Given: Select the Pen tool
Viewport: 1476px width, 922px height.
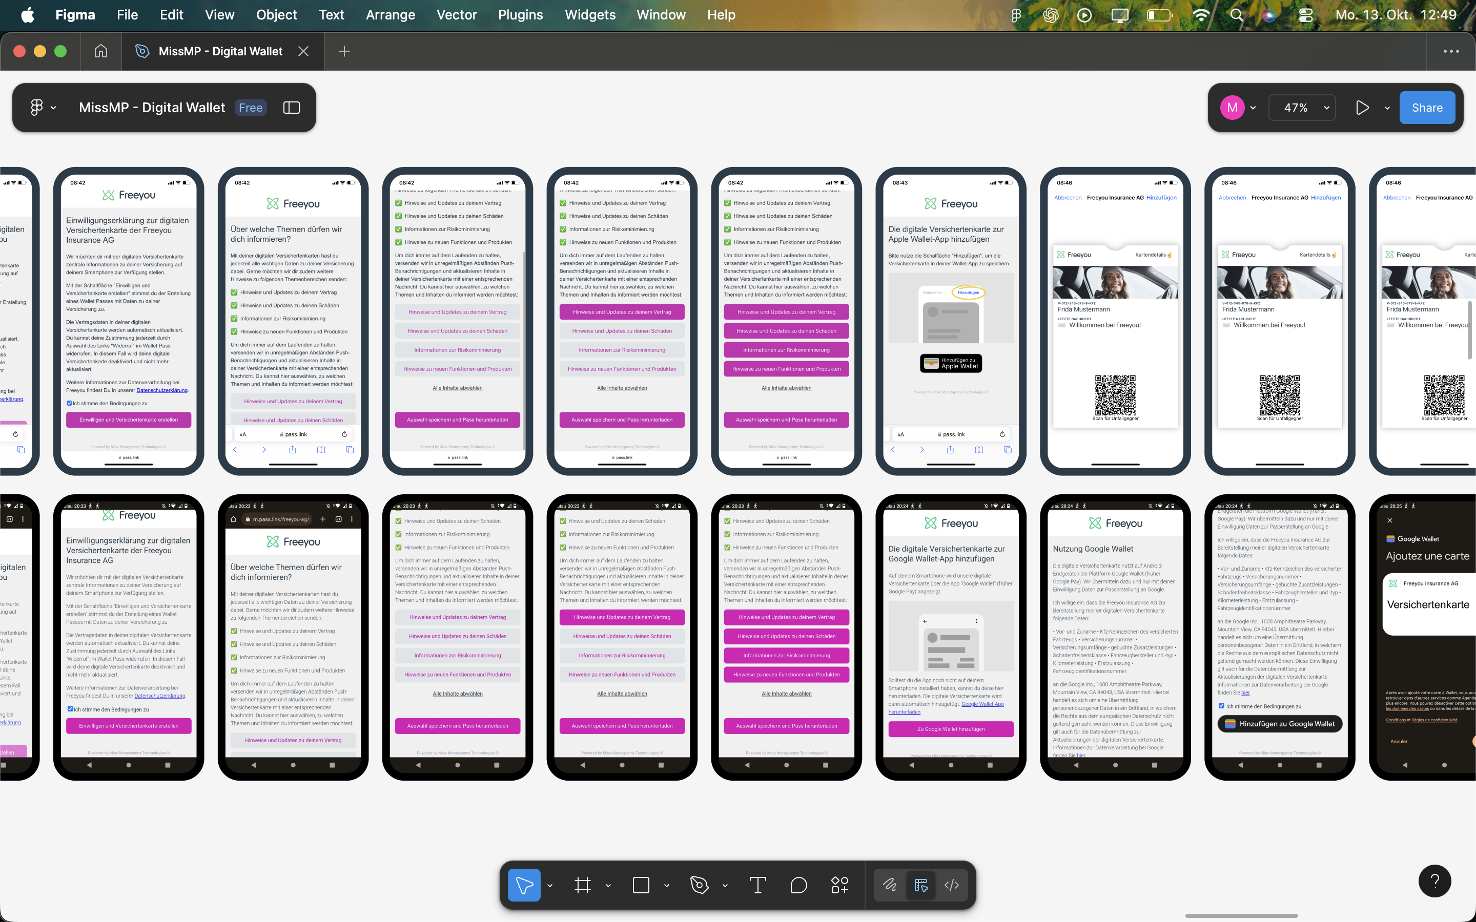Looking at the screenshot, I should (699, 885).
